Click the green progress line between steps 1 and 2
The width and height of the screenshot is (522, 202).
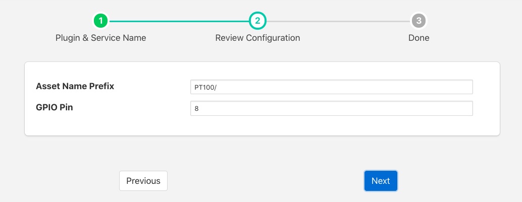pos(179,21)
